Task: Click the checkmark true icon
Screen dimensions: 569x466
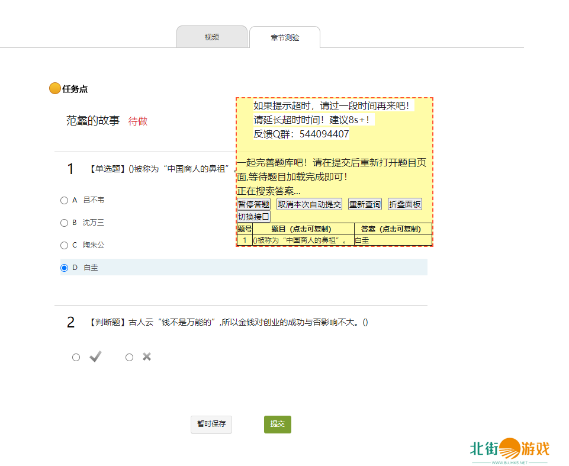Action: point(95,356)
